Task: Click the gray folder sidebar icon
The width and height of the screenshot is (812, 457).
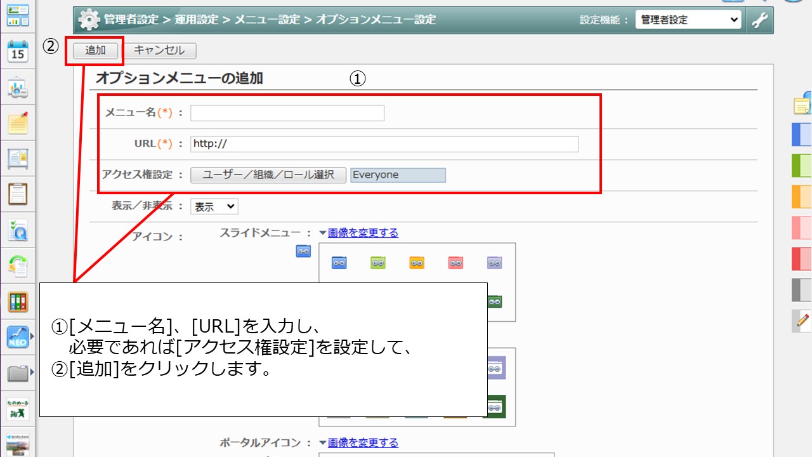Action: click(x=18, y=373)
